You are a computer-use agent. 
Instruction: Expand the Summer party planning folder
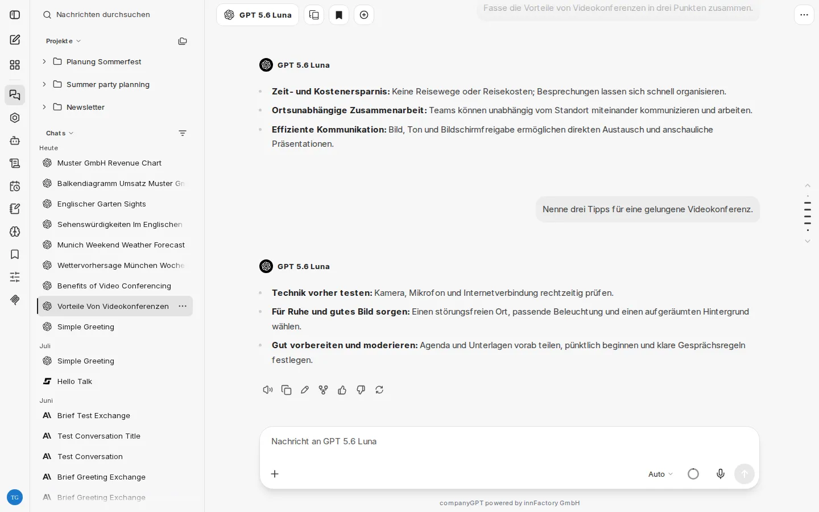pos(44,84)
